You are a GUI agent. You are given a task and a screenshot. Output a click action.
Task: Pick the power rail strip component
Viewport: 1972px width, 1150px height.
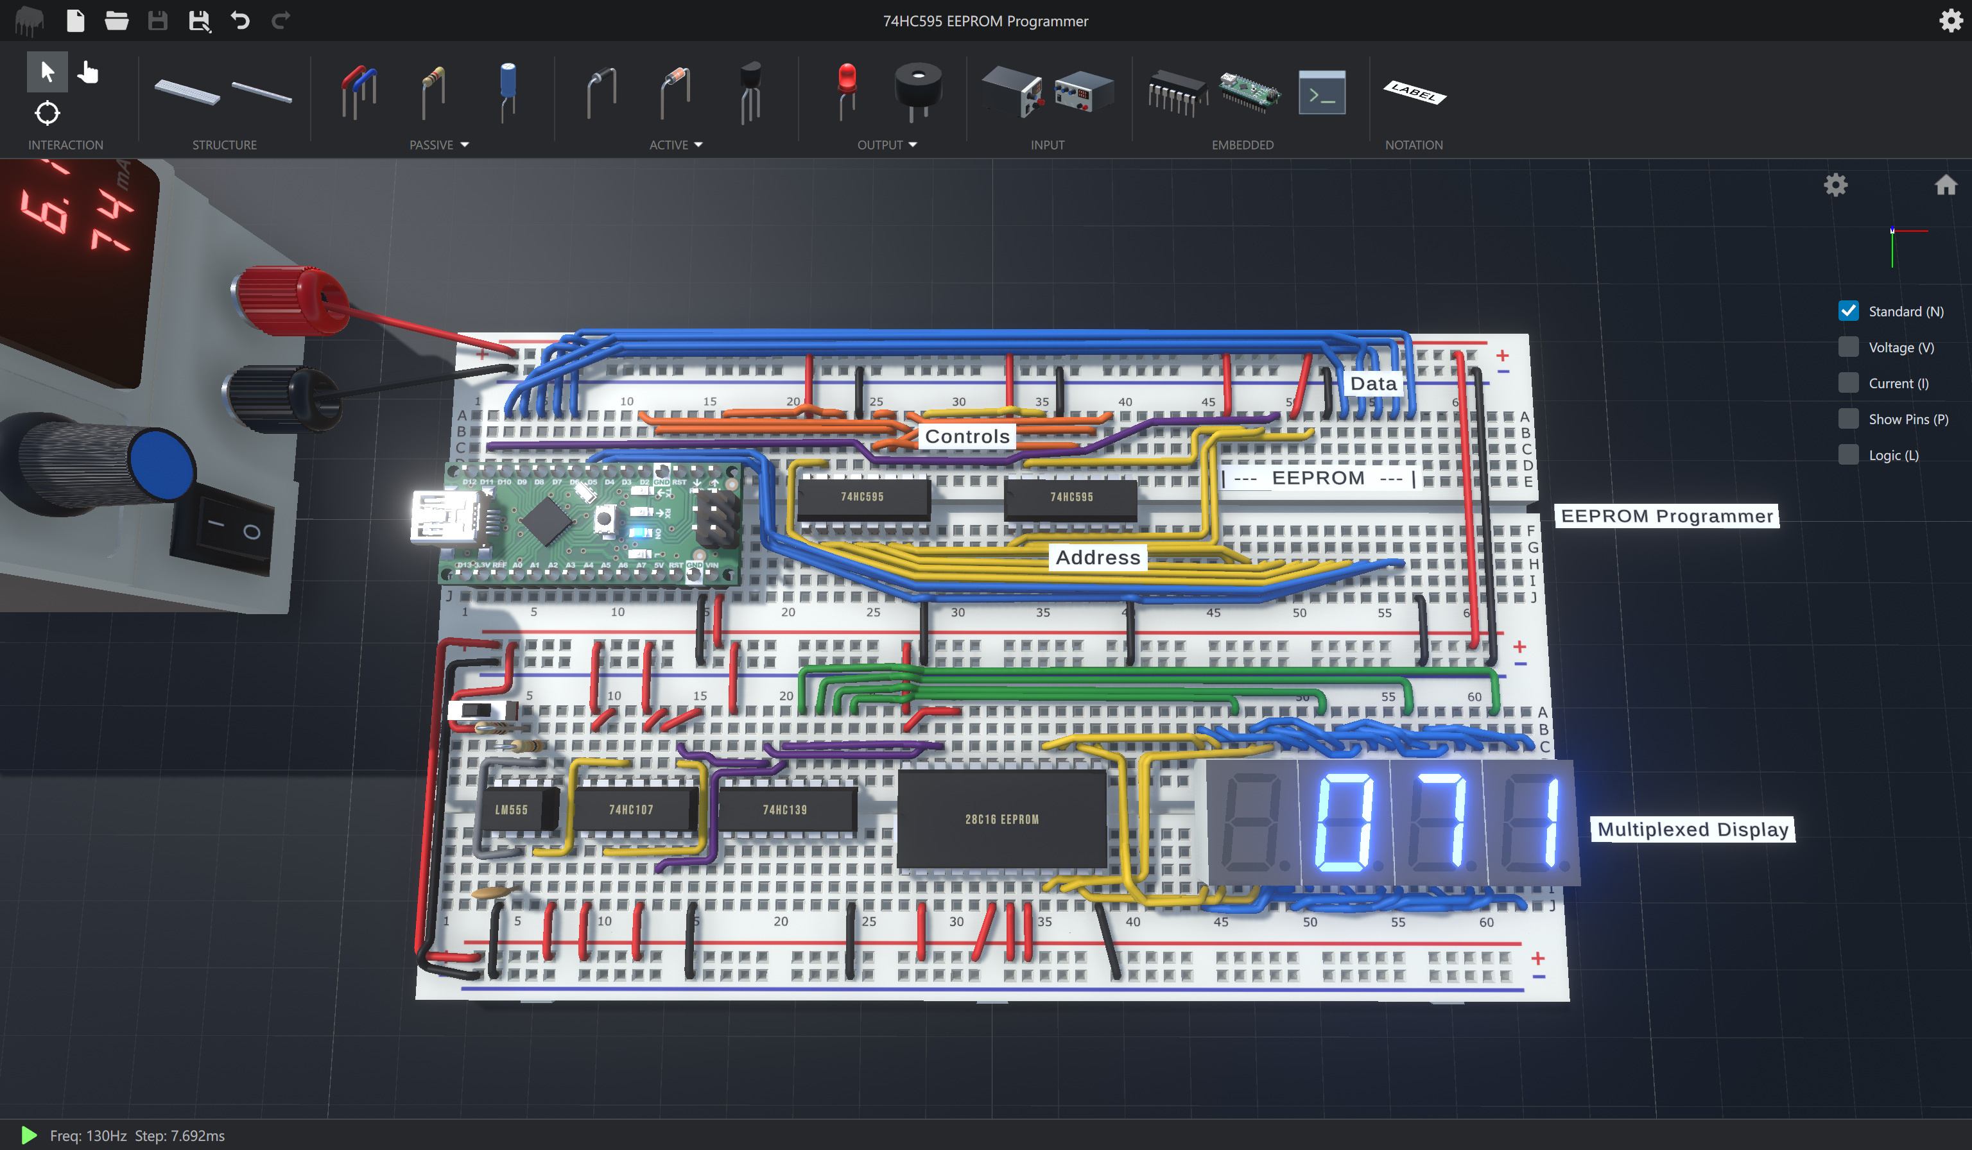262,92
